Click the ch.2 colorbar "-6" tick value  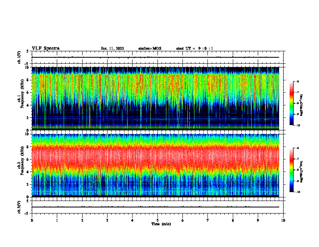pyautogui.click(x=297, y=148)
